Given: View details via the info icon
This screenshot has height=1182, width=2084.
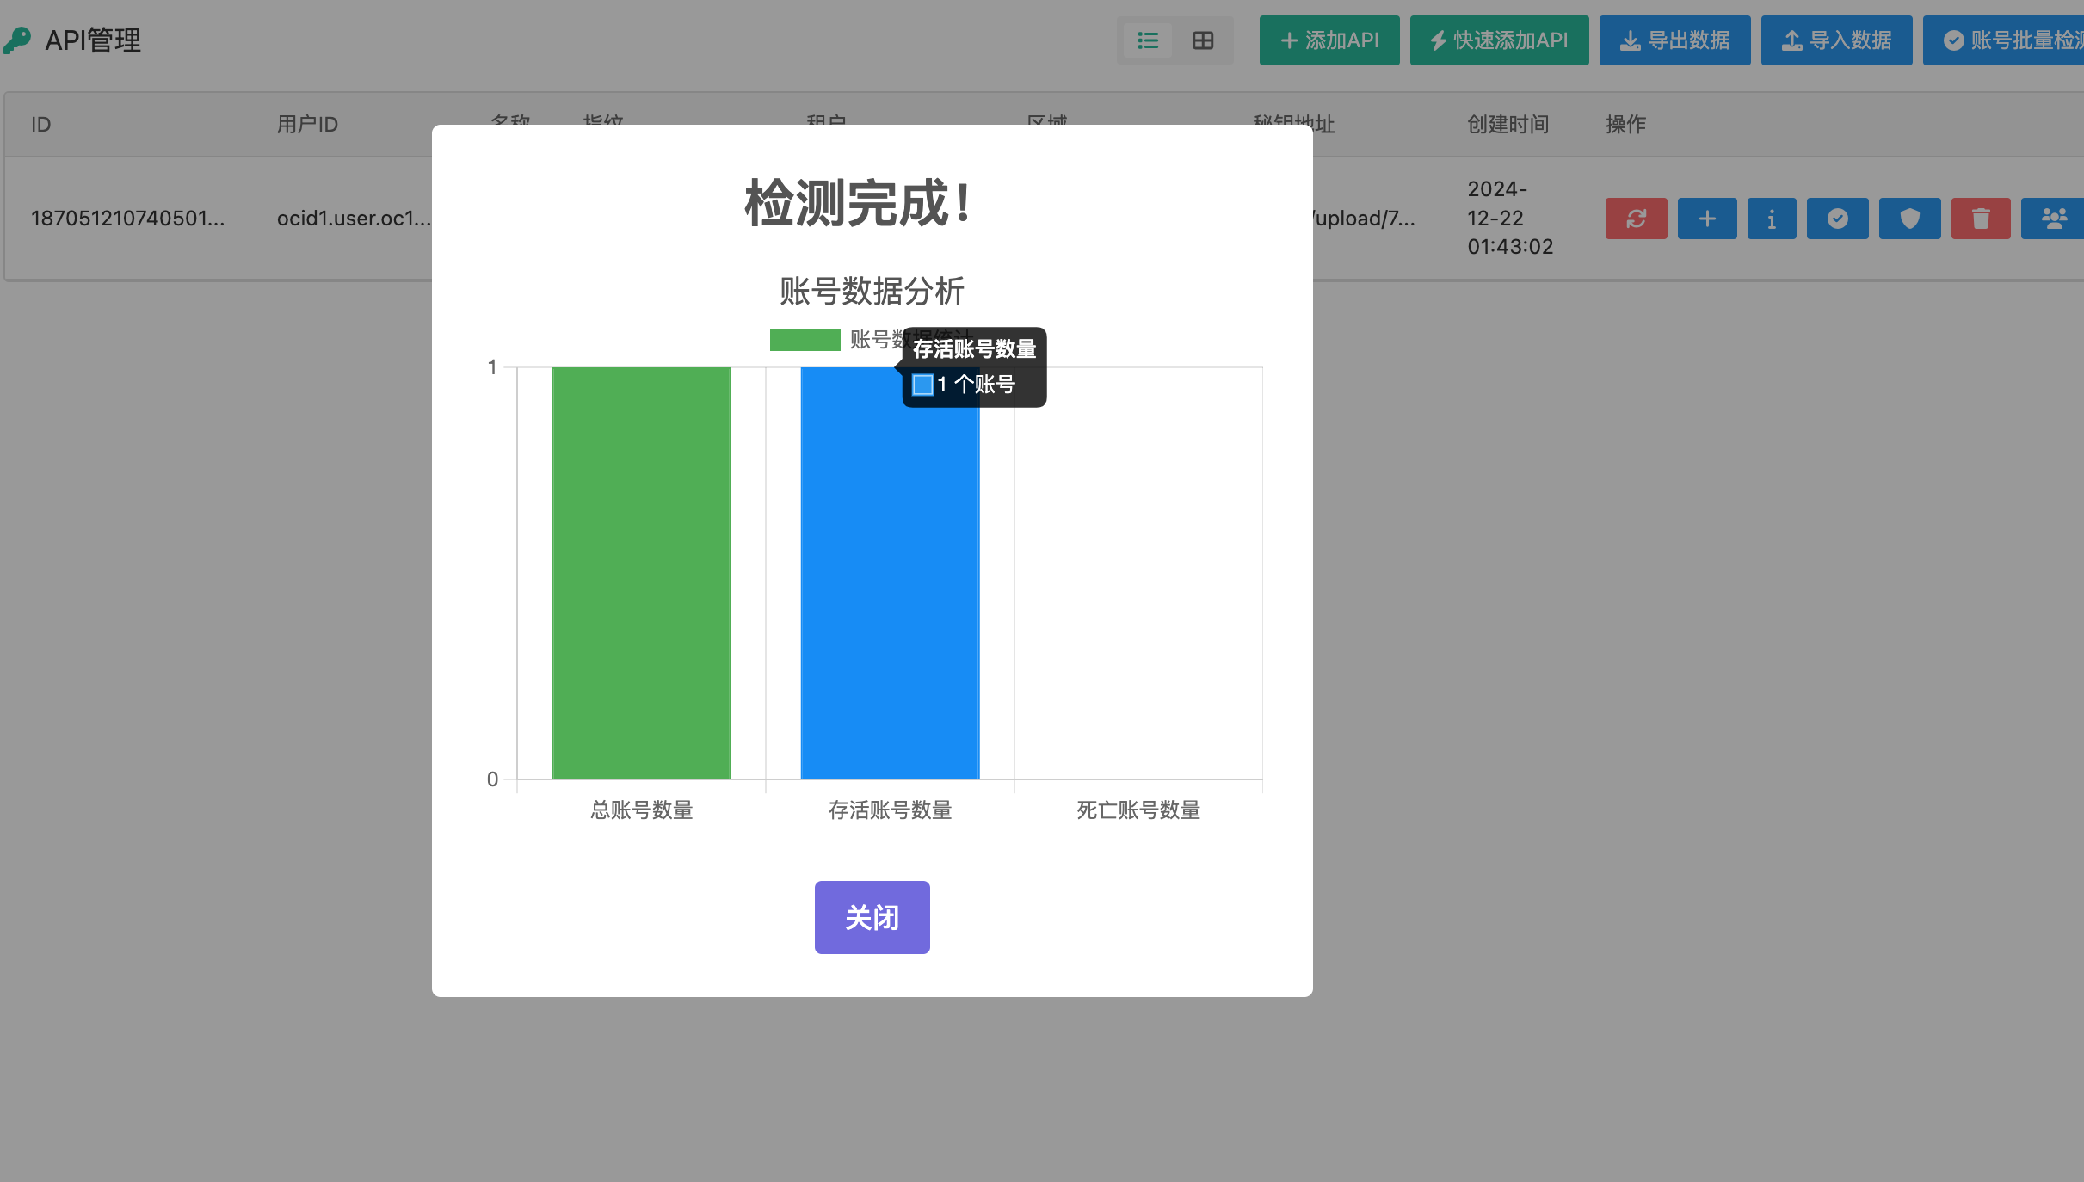Looking at the screenshot, I should coord(1771,219).
